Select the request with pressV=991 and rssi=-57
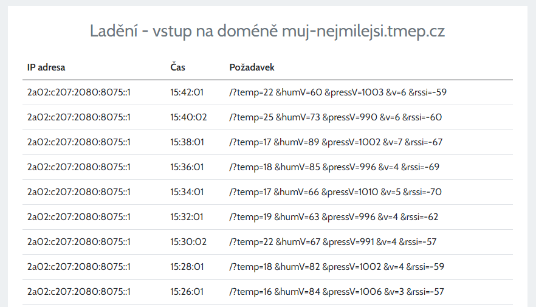 (333, 242)
